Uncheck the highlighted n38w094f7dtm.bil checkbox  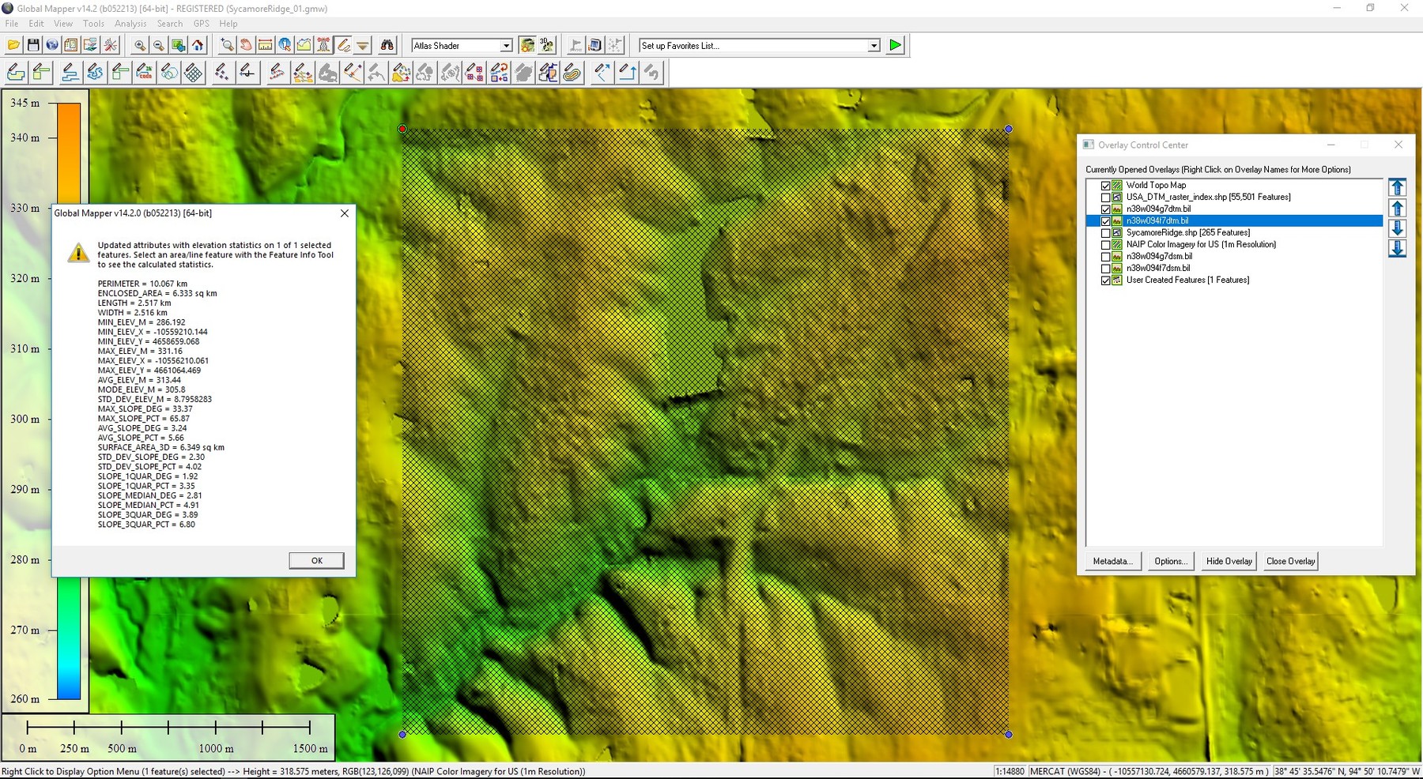1106,221
